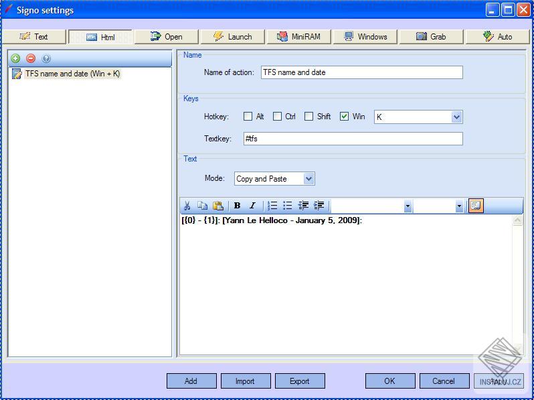
Task: Insert a bulleted list in the editor
Action: tap(288, 206)
